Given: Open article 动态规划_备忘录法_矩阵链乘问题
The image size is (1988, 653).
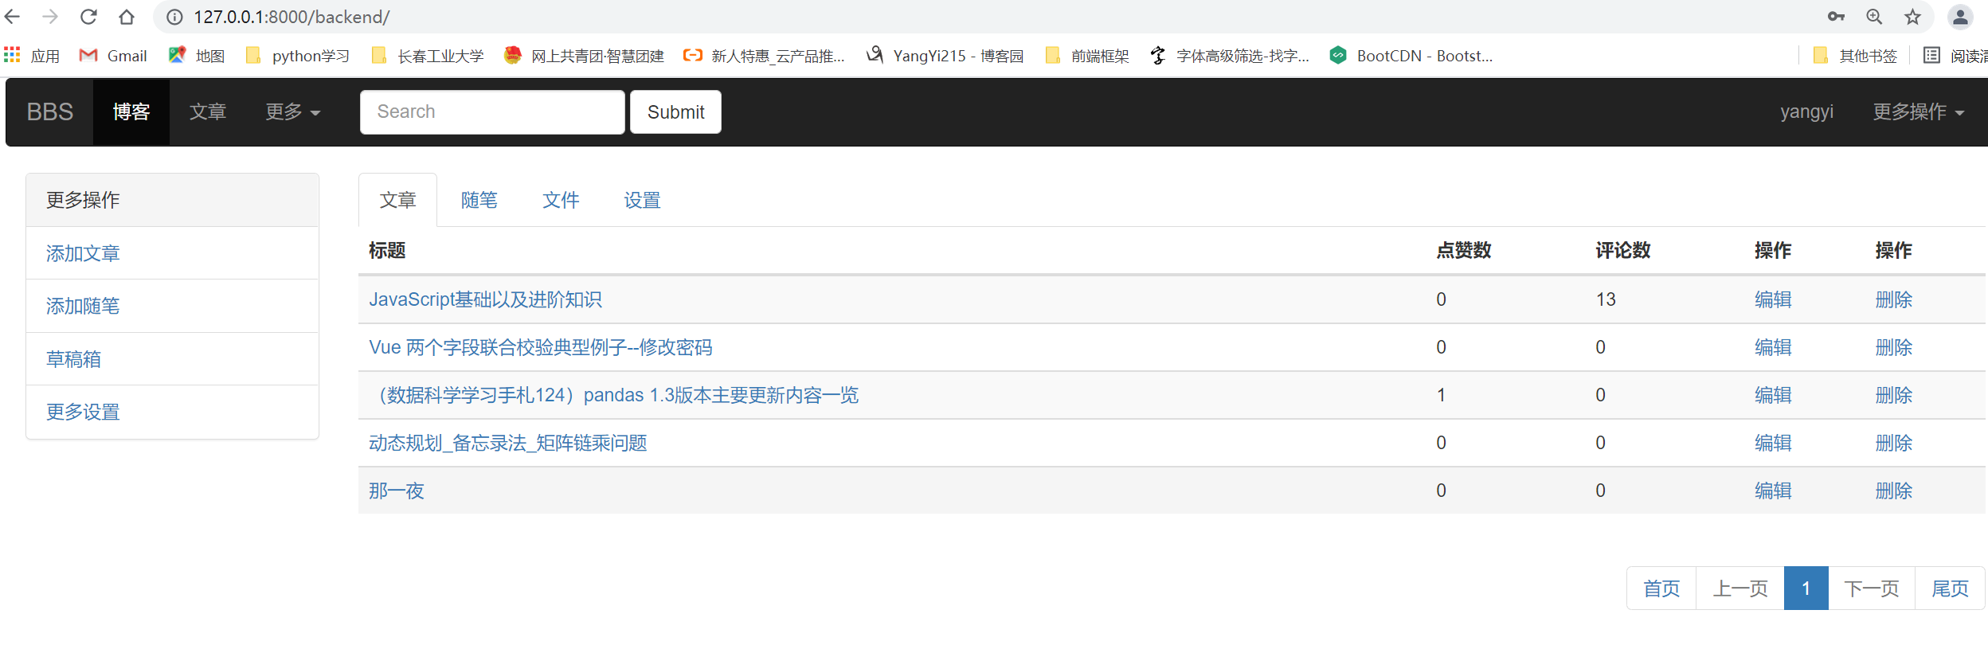Looking at the screenshot, I should tap(508, 443).
